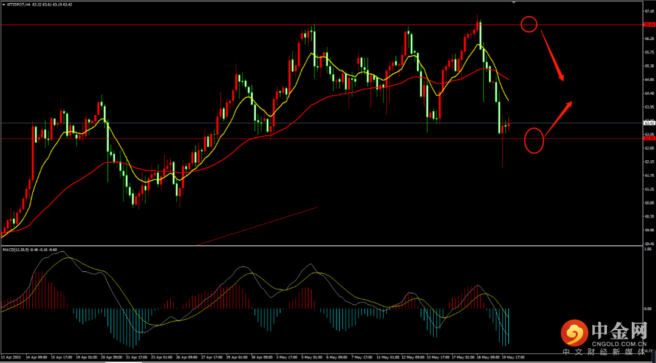Click the 3 May 17:00 time label

click(287, 358)
